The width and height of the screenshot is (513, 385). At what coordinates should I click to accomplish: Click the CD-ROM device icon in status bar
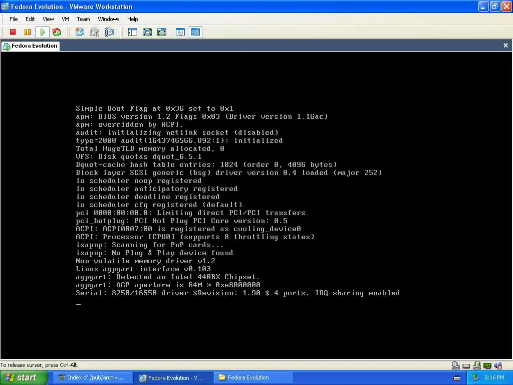[x=456, y=365]
